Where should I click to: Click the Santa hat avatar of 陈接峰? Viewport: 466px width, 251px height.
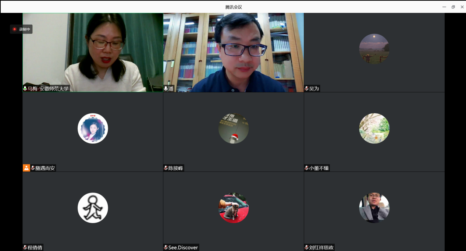(234, 128)
